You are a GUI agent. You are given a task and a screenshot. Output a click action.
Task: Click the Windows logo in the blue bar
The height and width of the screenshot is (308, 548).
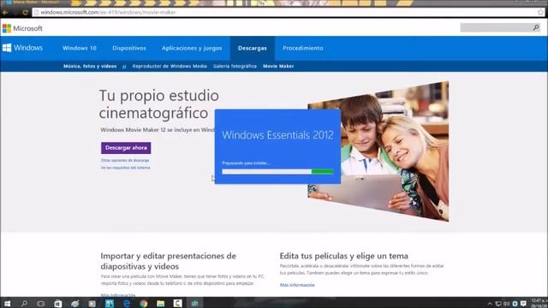(23, 48)
